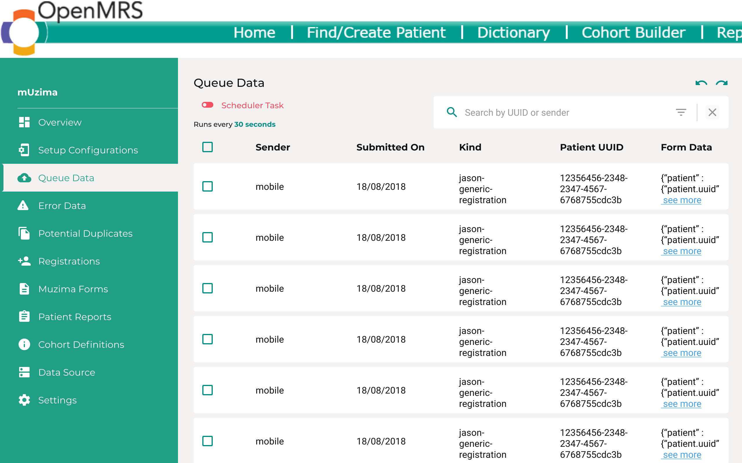Click the Queue Data cloud upload icon
The image size is (742, 463).
24,178
